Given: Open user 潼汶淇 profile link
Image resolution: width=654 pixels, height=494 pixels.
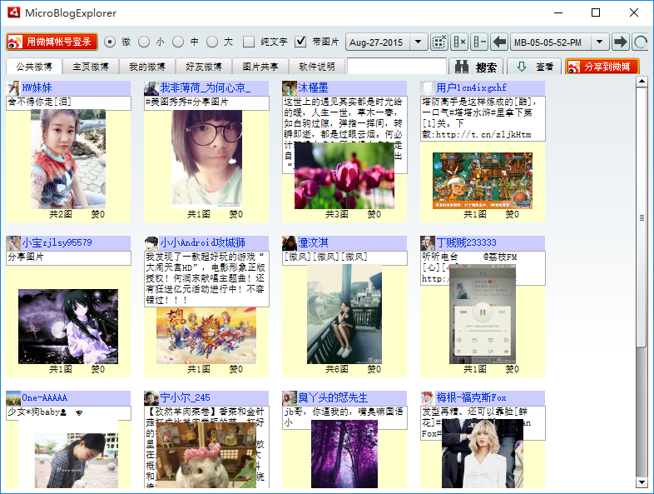Looking at the screenshot, I should [313, 242].
